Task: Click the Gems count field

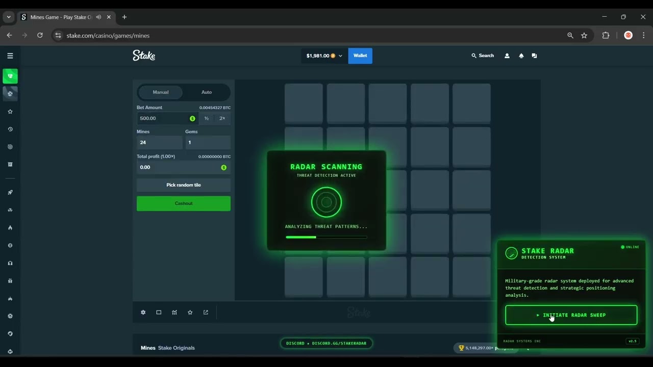Action: [208, 142]
